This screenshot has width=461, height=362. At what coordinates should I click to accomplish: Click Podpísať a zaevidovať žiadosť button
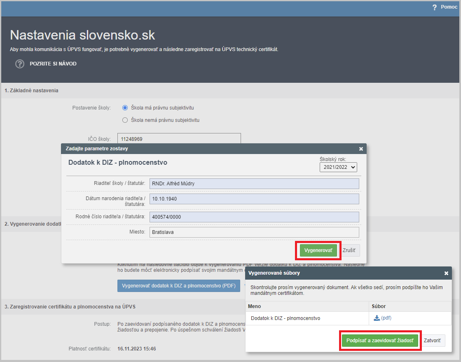tap(380, 341)
